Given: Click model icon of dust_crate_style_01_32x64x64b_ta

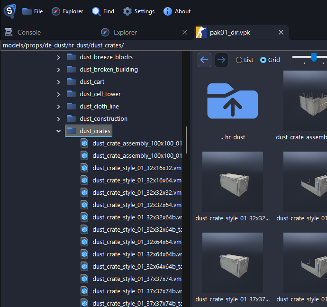Looking at the screenshot, I should pyautogui.click(x=84, y=266).
